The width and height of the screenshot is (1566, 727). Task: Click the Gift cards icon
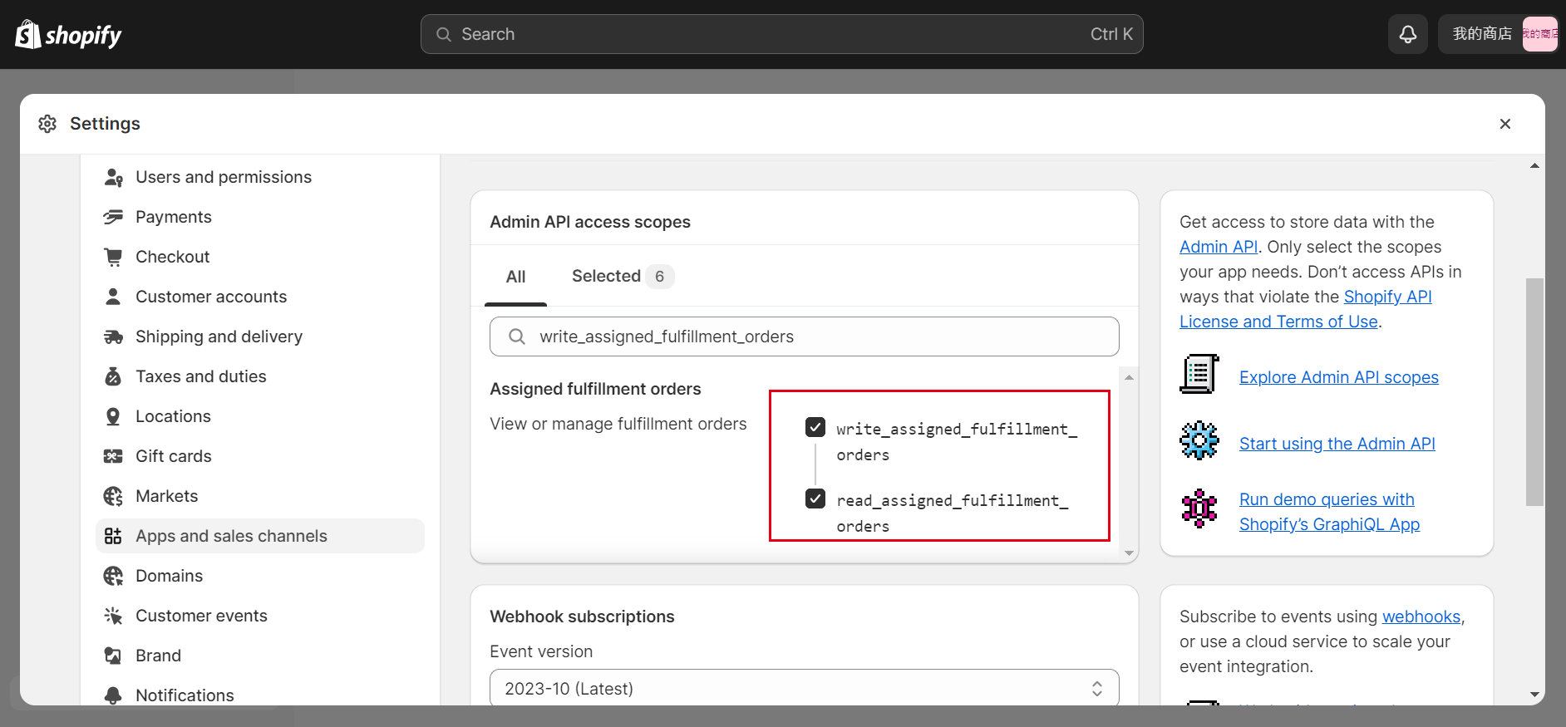coord(113,456)
